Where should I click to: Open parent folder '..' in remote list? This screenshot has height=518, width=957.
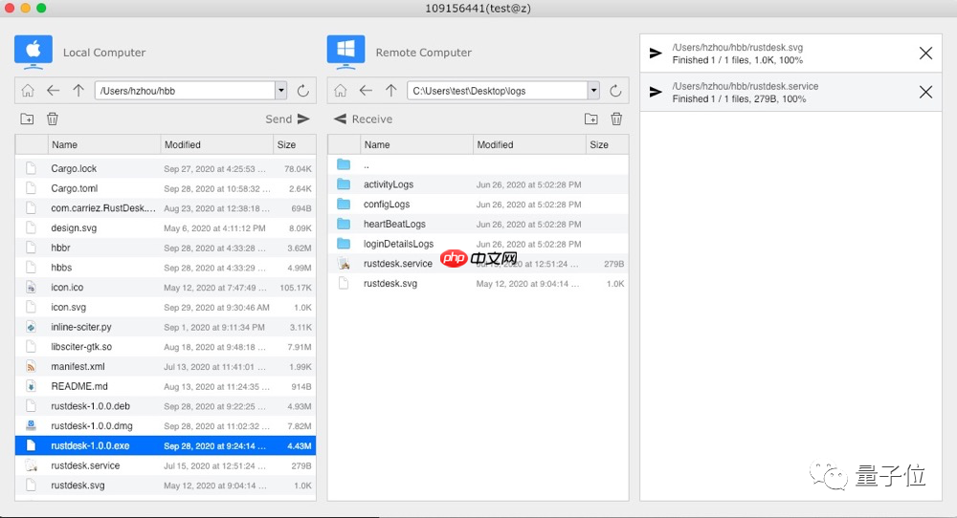478,164
